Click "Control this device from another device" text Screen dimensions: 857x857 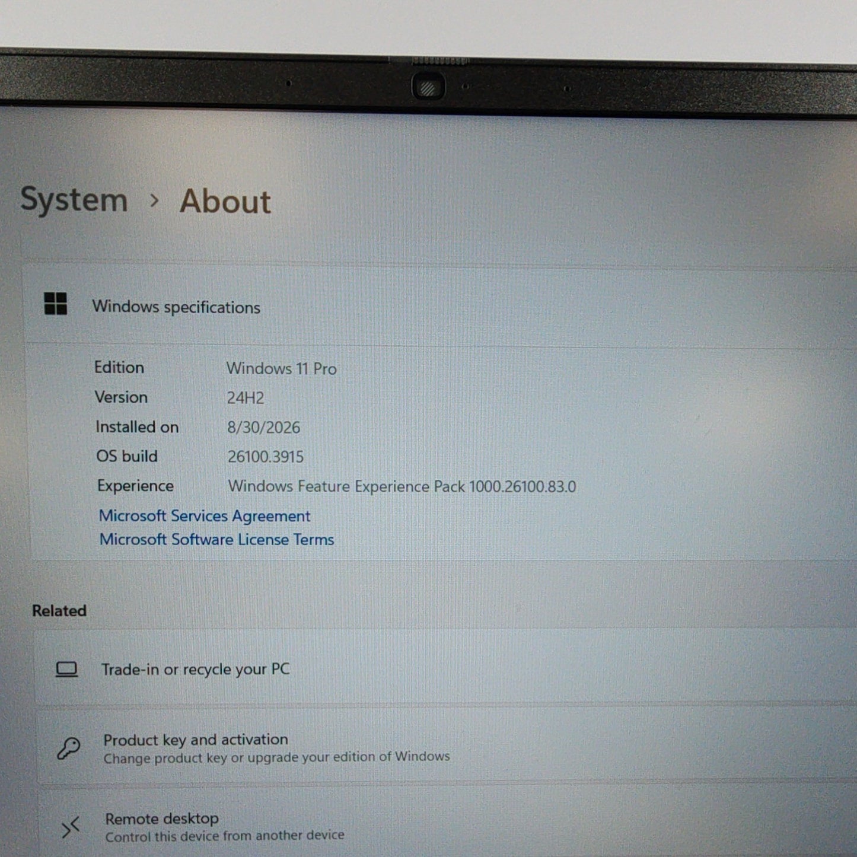tap(225, 836)
